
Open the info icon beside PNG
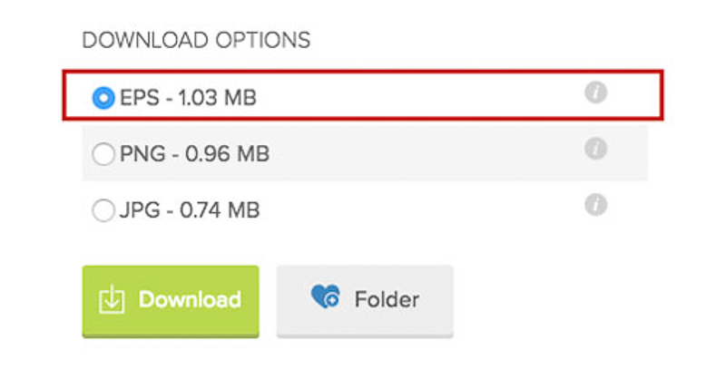pos(595,149)
